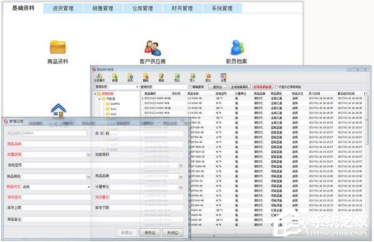Sort by the 商品品牌 column header
This screenshot has width=374, height=242.
pyautogui.click(x=259, y=94)
